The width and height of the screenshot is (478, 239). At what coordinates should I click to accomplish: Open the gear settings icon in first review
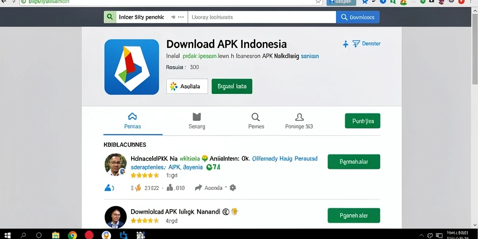[x=232, y=188]
